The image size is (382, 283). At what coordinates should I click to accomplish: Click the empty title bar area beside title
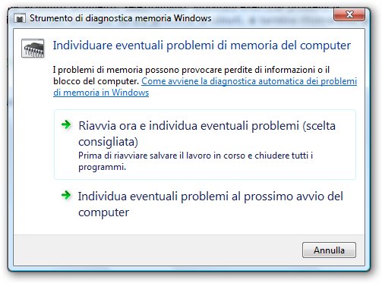coord(272,18)
